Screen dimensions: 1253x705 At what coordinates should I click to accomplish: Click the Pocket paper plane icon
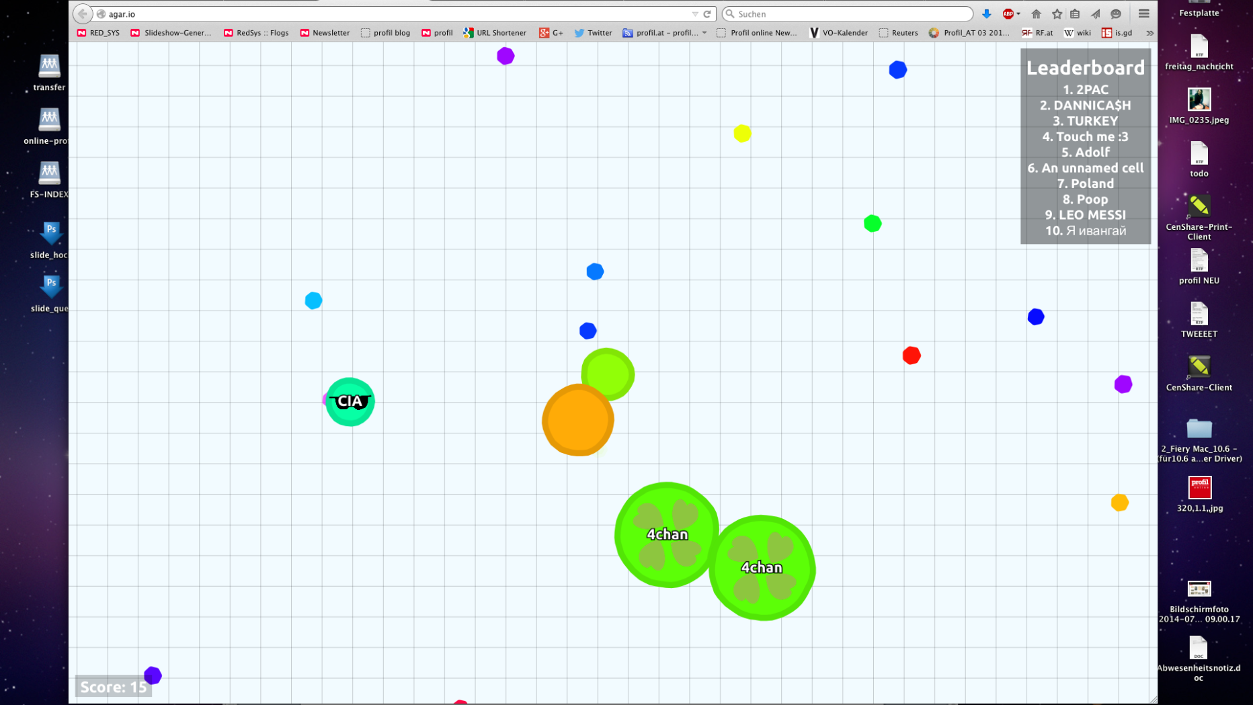coord(1095,14)
